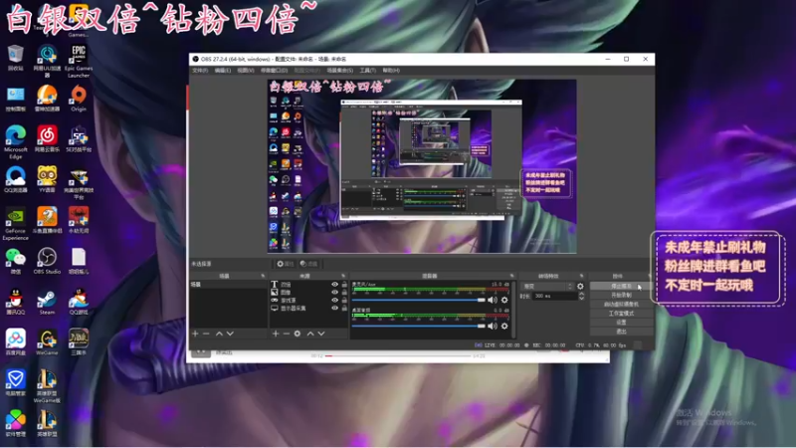Toggle visibility eye of text source

[x=335, y=285]
